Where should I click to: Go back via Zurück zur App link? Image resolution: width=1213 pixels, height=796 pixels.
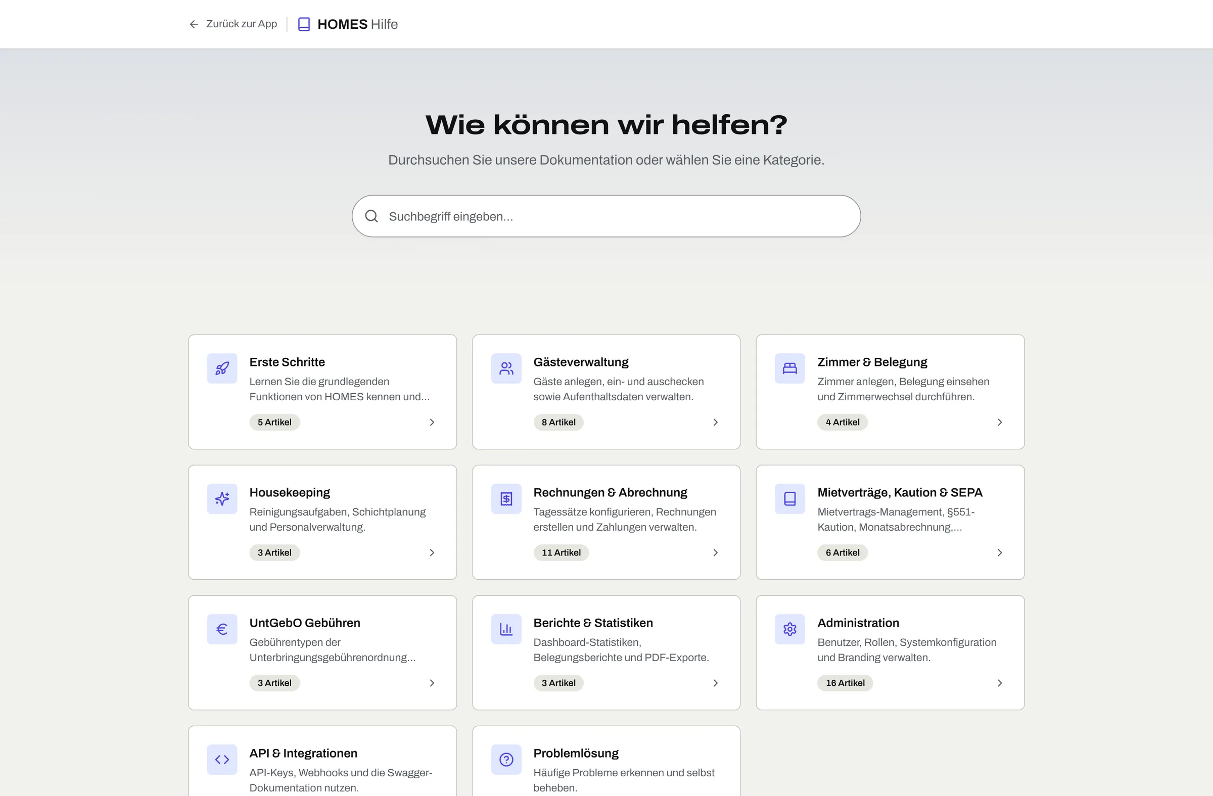click(x=233, y=24)
